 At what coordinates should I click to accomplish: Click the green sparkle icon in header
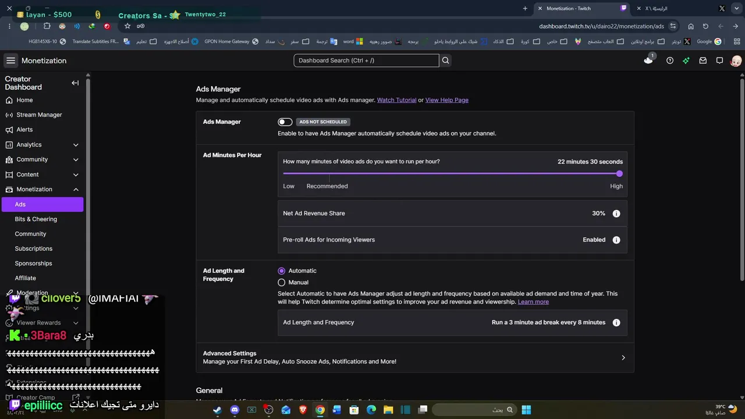click(686, 61)
